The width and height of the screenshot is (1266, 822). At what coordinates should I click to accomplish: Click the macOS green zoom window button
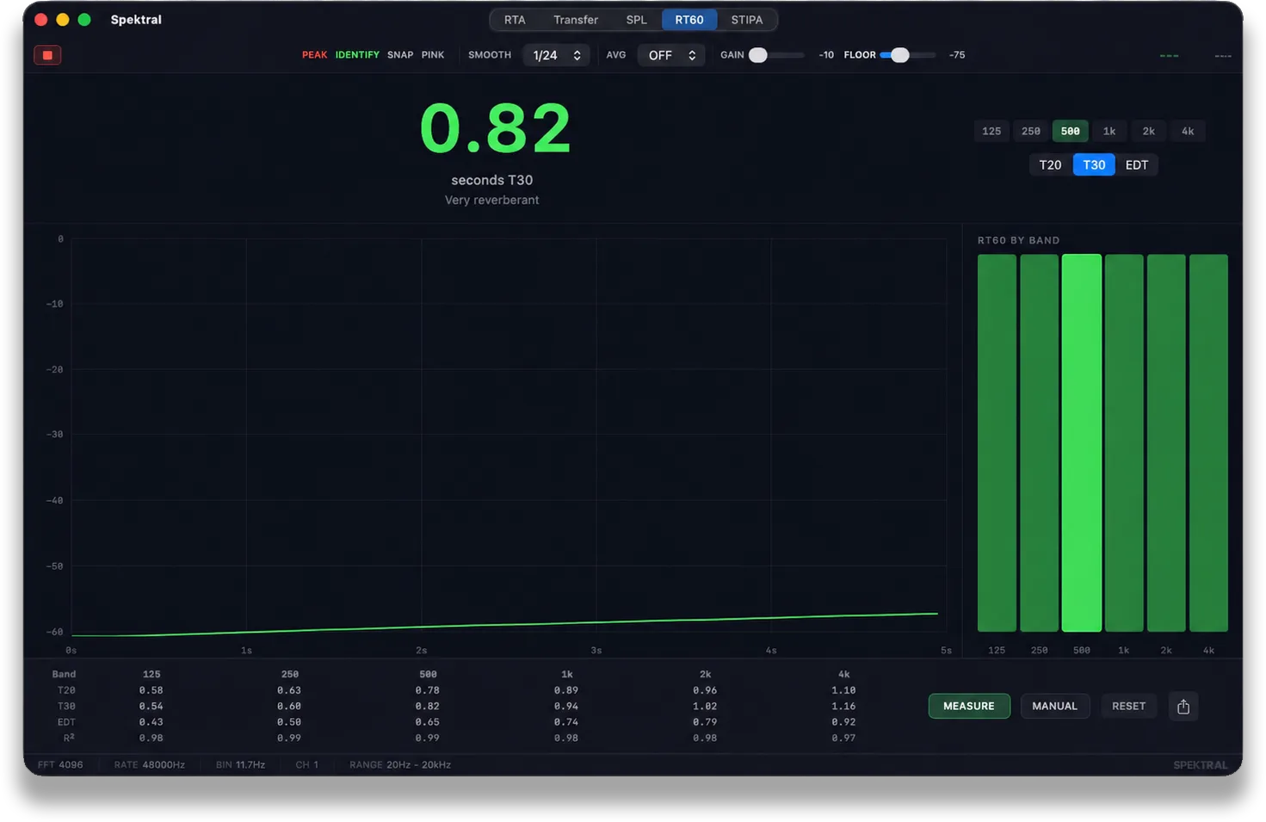point(84,20)
